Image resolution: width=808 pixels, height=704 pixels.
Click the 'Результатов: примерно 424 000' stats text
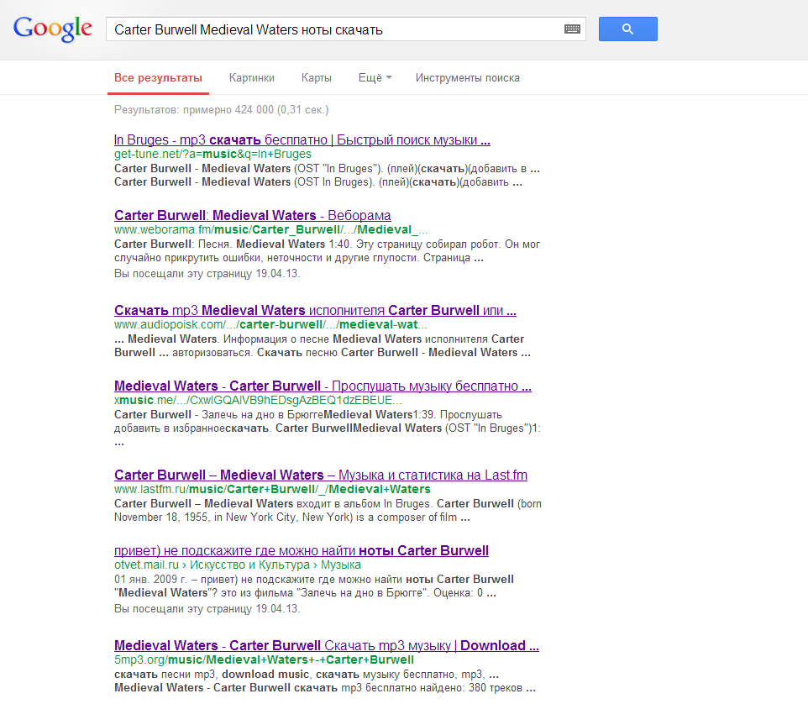coord(221,110)
